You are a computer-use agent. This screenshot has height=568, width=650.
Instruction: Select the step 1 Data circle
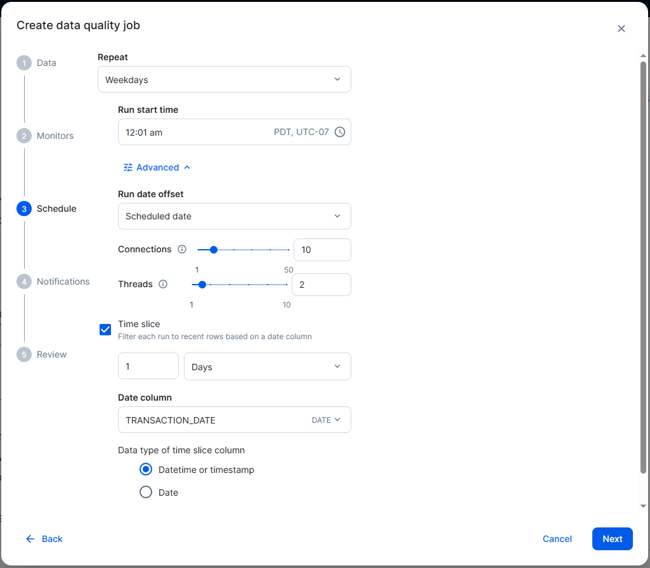24,63
